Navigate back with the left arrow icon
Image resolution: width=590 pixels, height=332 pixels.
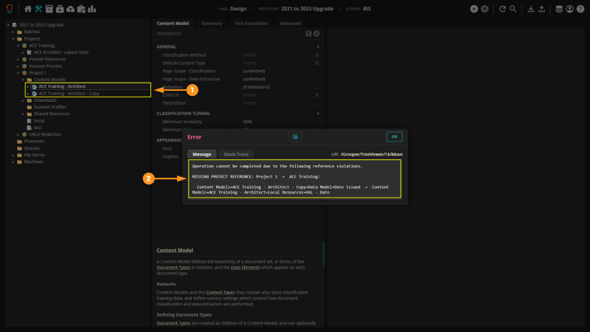474,9
